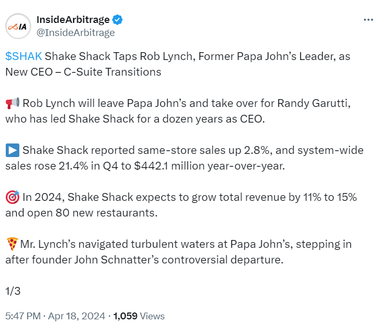377x324 pixels.
Task: Click the 1/3 thread indicator text
Action: [12, 291]
